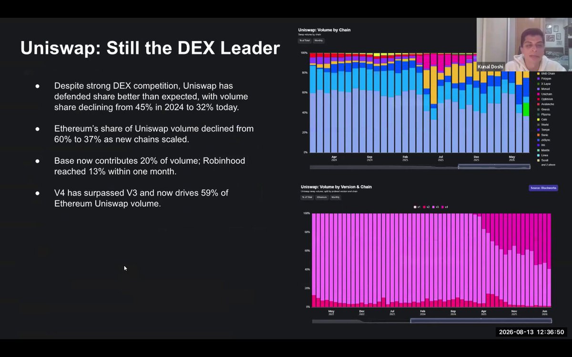572x357 pixels.
Task: Click the Ink legend entry
Action: [x=541, y=145]
